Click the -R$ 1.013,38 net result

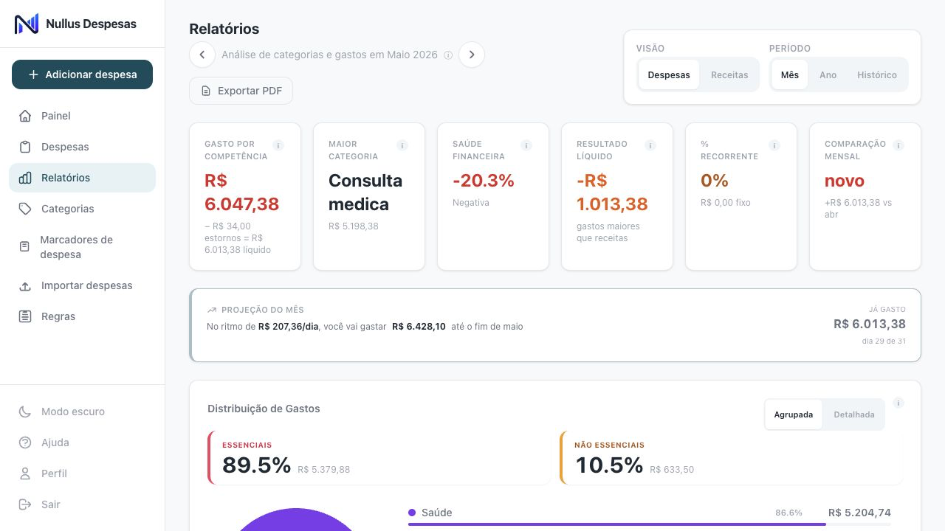coord(612,192)
